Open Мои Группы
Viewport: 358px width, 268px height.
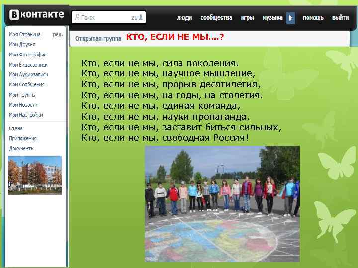click(22, 95)
